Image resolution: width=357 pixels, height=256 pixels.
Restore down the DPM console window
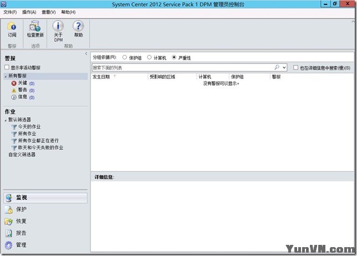coord(335,4)
